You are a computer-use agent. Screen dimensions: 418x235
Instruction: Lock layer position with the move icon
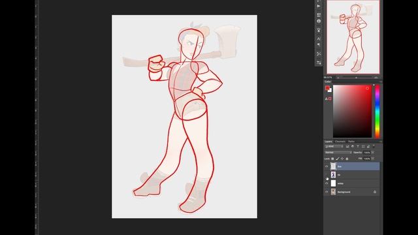click(x=342, y=159)
